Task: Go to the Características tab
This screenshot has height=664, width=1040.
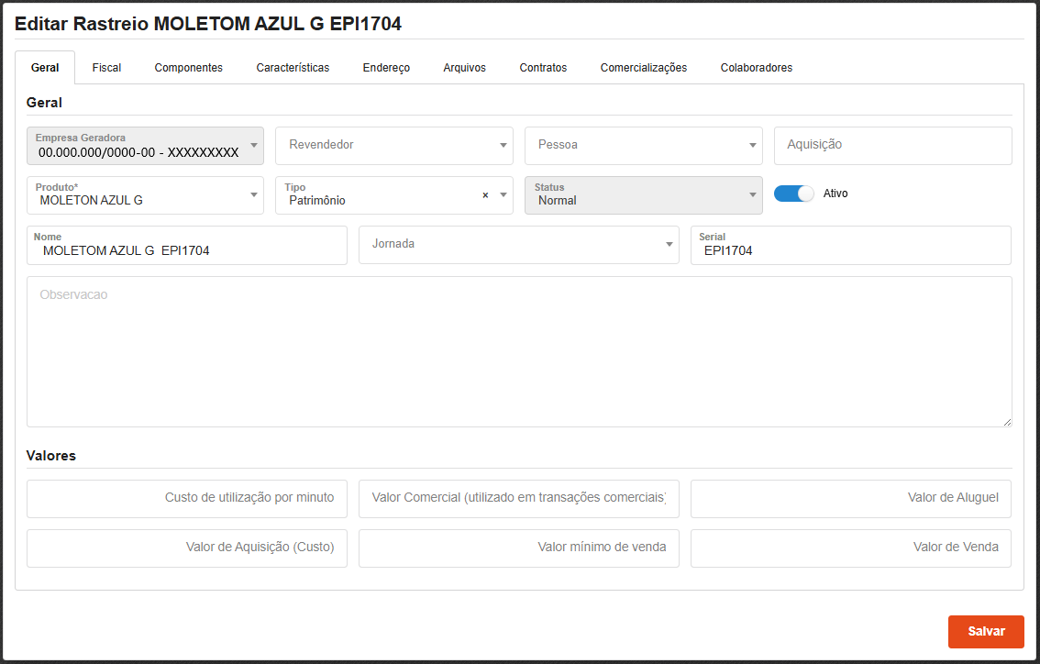Action: 293,68
